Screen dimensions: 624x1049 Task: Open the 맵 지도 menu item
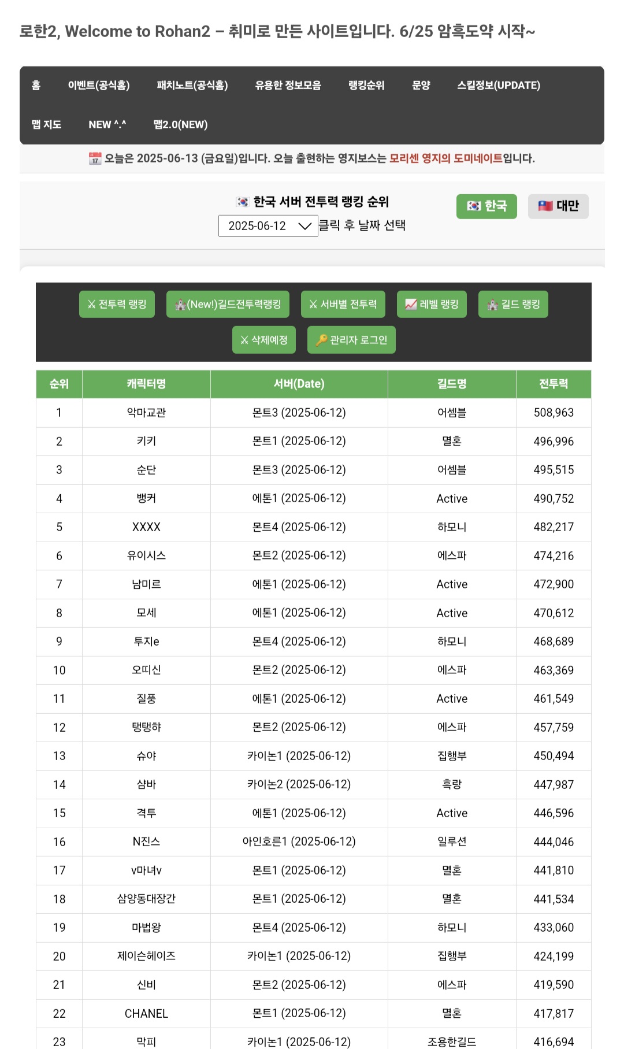click(x=46, y=124)
